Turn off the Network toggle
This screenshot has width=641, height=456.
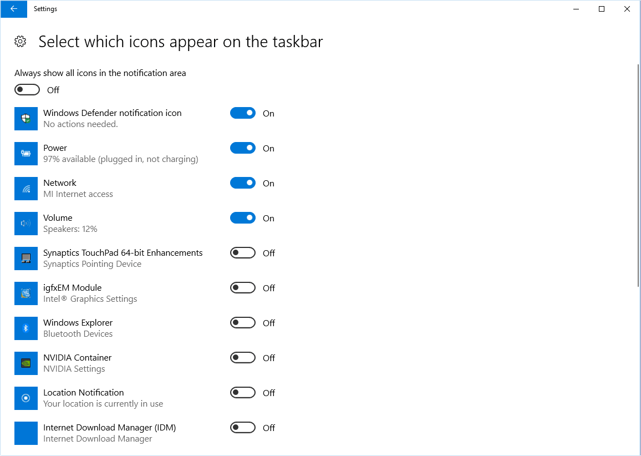point(243,183)
